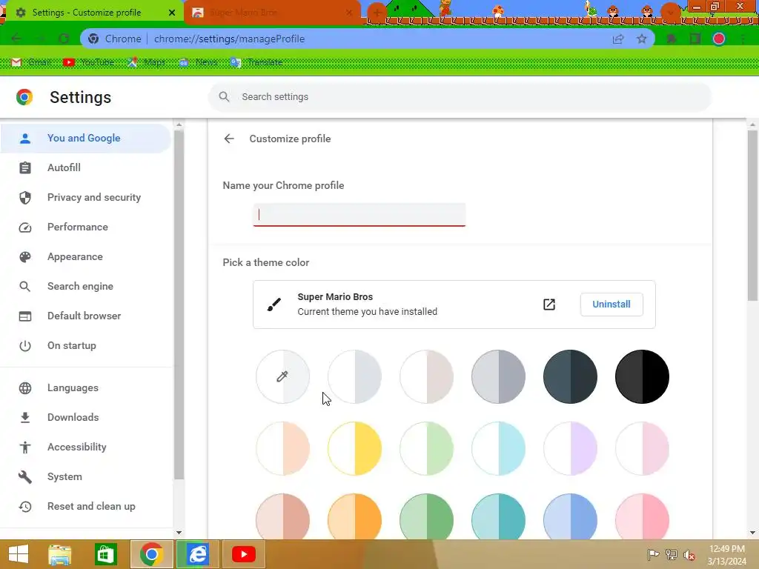This screenshot has width=759, height=569.
Task: Open YouTube app on taskbar
Action: coord(243,554)
